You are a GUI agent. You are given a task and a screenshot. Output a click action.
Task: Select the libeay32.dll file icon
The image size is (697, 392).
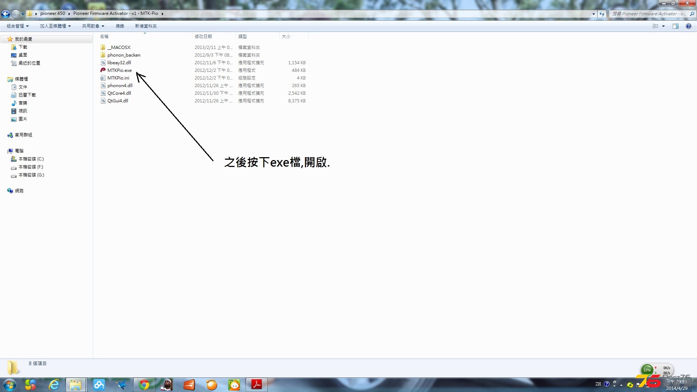103,63
